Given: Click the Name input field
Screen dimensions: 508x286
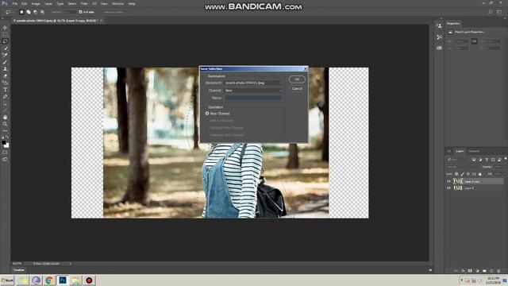Looking at the screenshot, I should point(253,98).
